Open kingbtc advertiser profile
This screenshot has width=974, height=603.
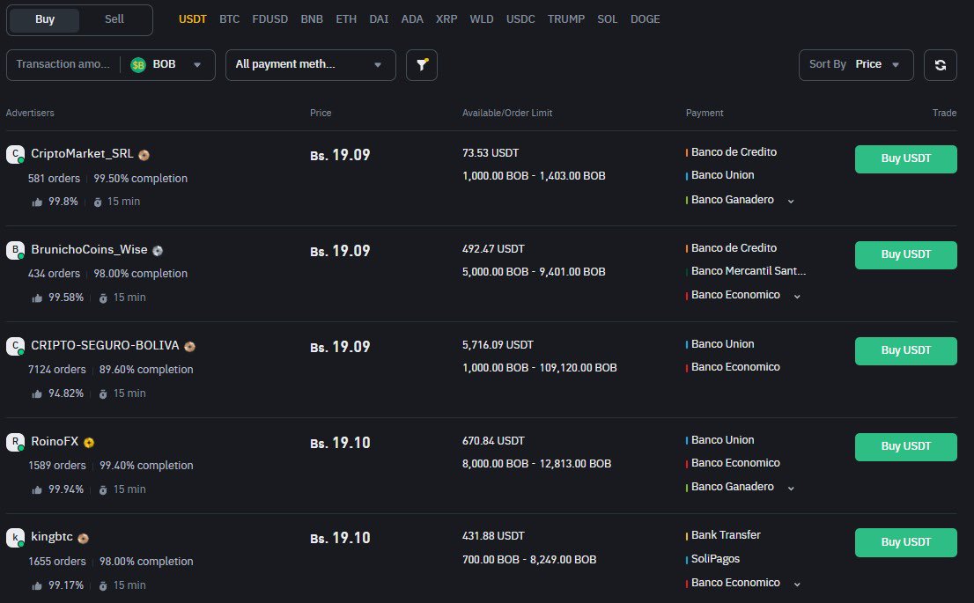(52, 537)
